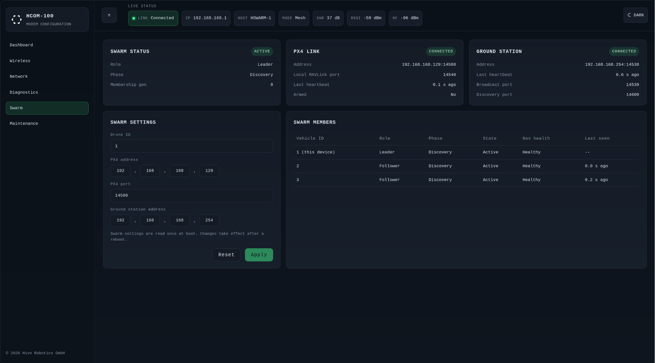
Task: Click the CONNECTED badge on Ground Station card
Action: click(x=624, y=51)
